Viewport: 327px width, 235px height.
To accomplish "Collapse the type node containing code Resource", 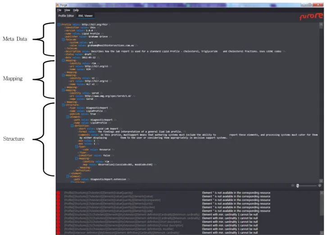I will pyautogui.click(x=77, y=146).
